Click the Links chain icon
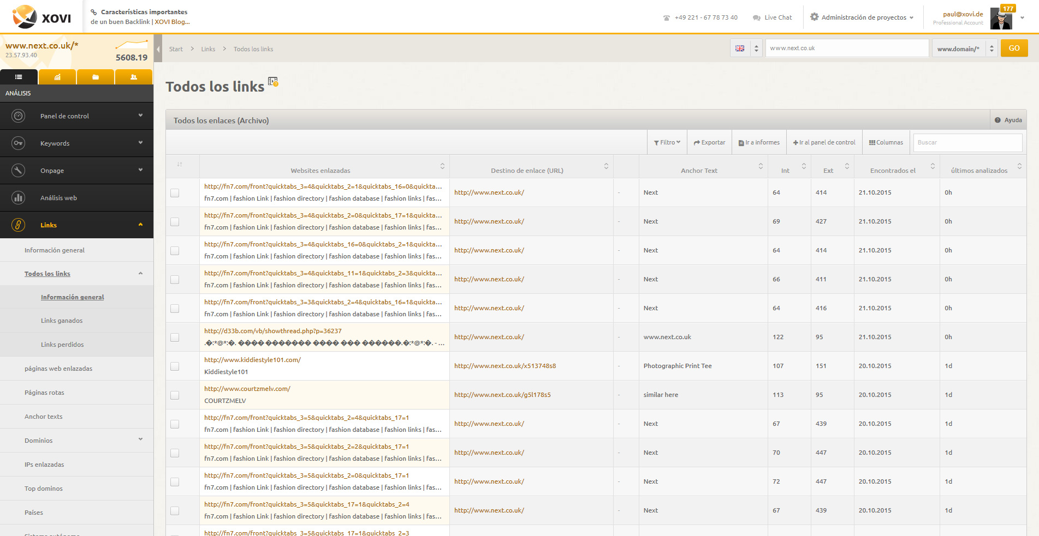Viewport: 1039px width, 536px height. (19, 225)
